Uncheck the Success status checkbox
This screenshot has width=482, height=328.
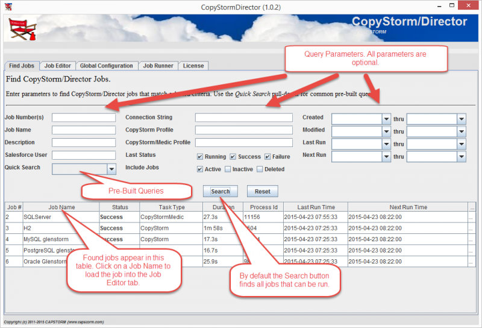coord(233,157)
